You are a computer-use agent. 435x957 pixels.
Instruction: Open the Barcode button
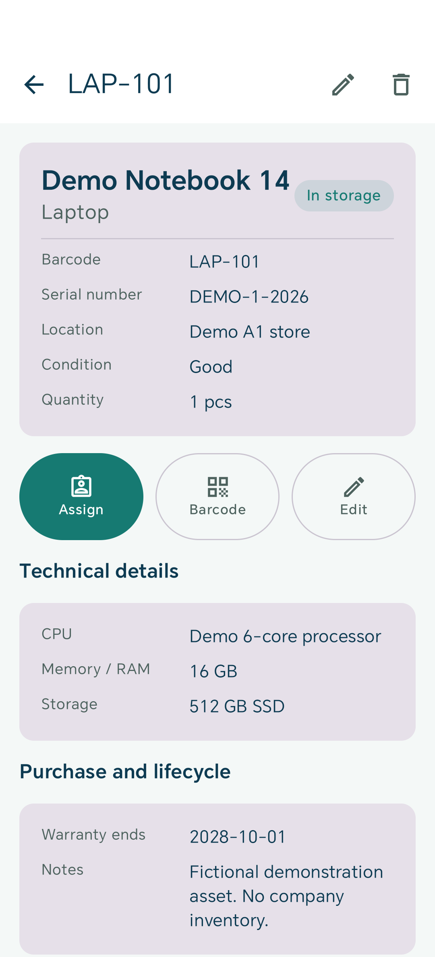217,497
